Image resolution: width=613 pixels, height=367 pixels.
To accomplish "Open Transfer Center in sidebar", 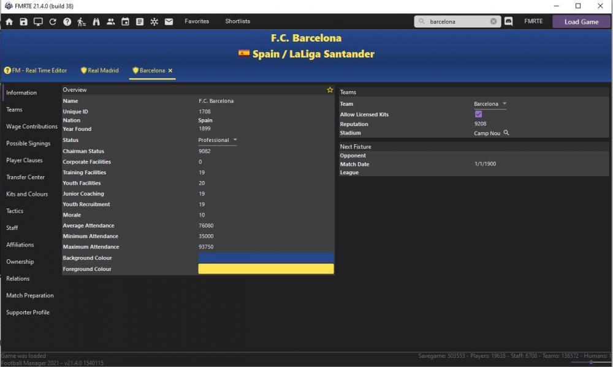I will (x=25, y=177).
